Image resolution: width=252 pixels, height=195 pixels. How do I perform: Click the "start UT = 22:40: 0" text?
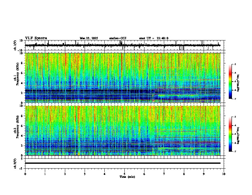click(x=154, y=38)
